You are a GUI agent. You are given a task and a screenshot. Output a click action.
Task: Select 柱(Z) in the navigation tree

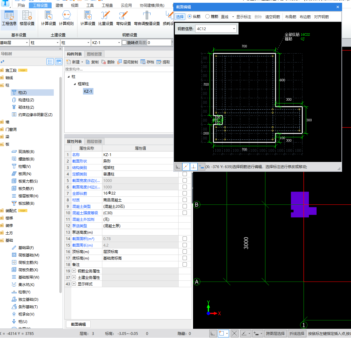32,93
